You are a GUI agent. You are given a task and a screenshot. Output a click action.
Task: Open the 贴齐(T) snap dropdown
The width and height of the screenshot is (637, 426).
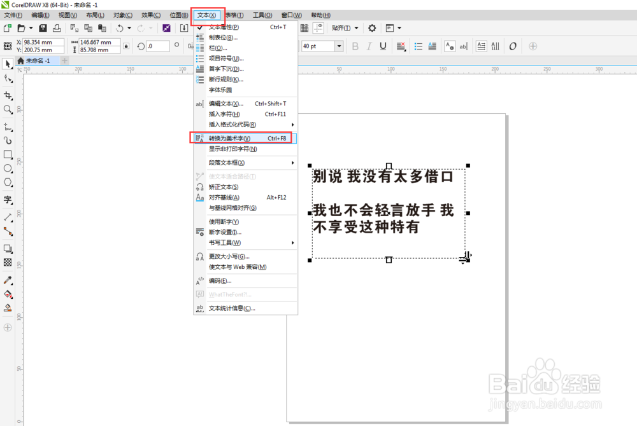click(345, 28)
